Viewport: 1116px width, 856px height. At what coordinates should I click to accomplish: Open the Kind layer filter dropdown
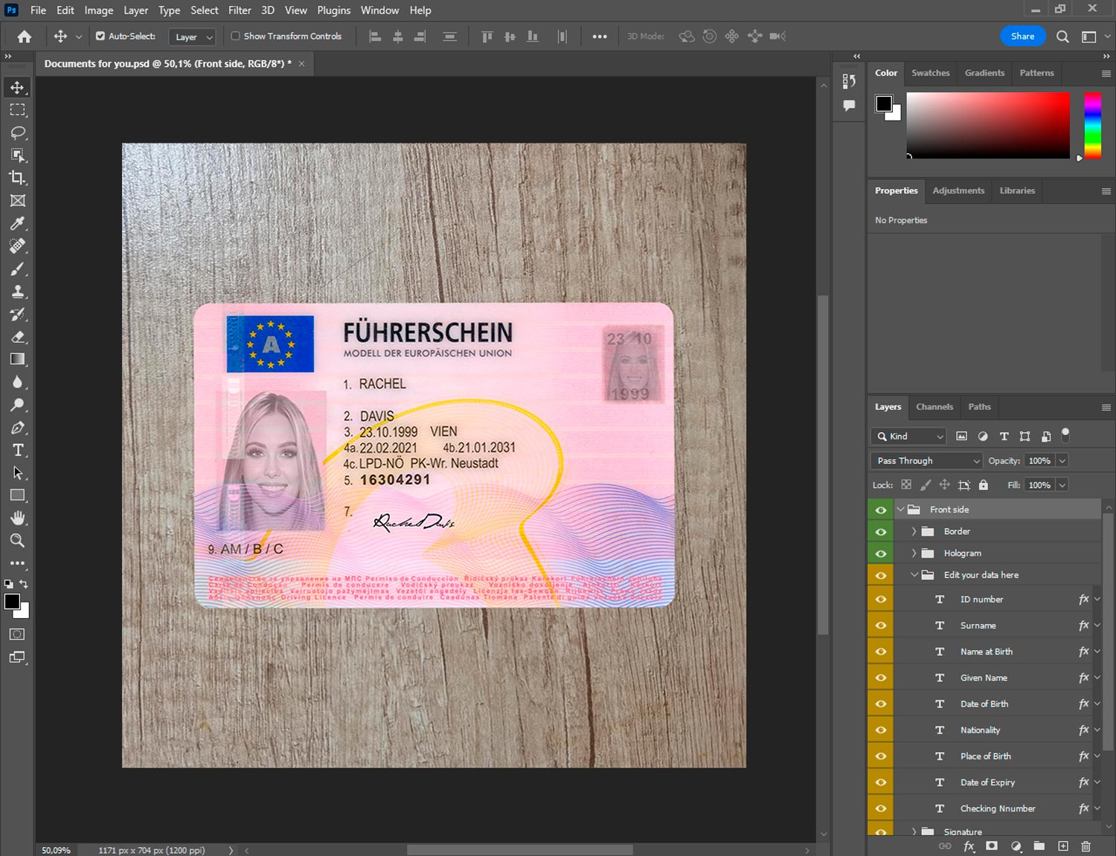pyautogui.click(x=909, y=437)
